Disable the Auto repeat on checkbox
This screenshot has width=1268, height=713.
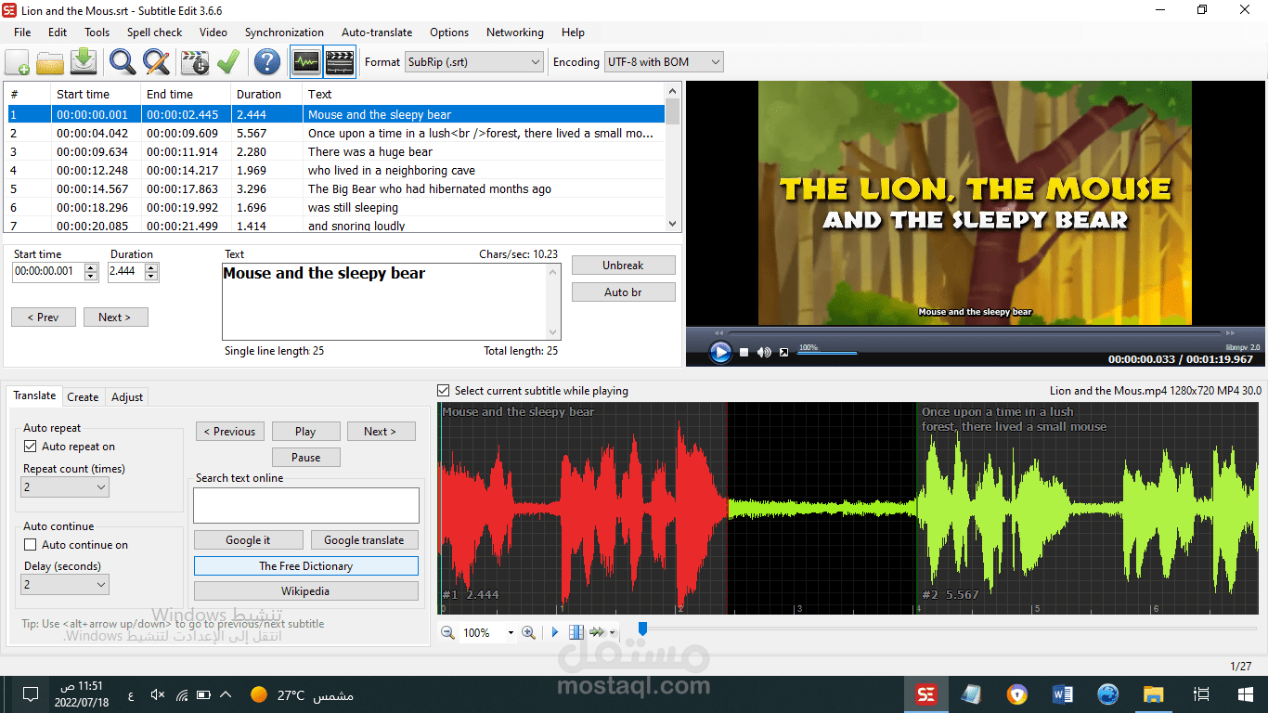(31, 447)
